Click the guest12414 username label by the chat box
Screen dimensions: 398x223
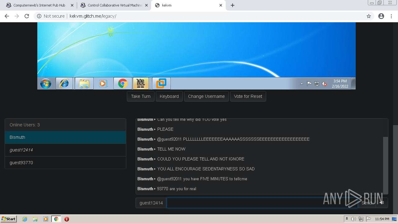[x=151, y=203]
